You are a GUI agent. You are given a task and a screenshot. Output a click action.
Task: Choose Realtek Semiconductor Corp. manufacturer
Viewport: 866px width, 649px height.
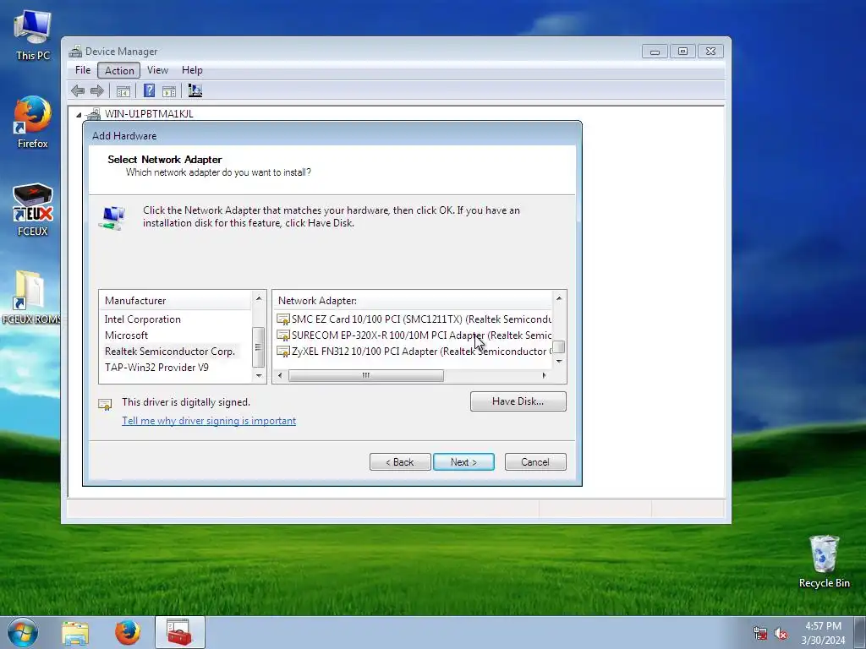click(170, 352)
